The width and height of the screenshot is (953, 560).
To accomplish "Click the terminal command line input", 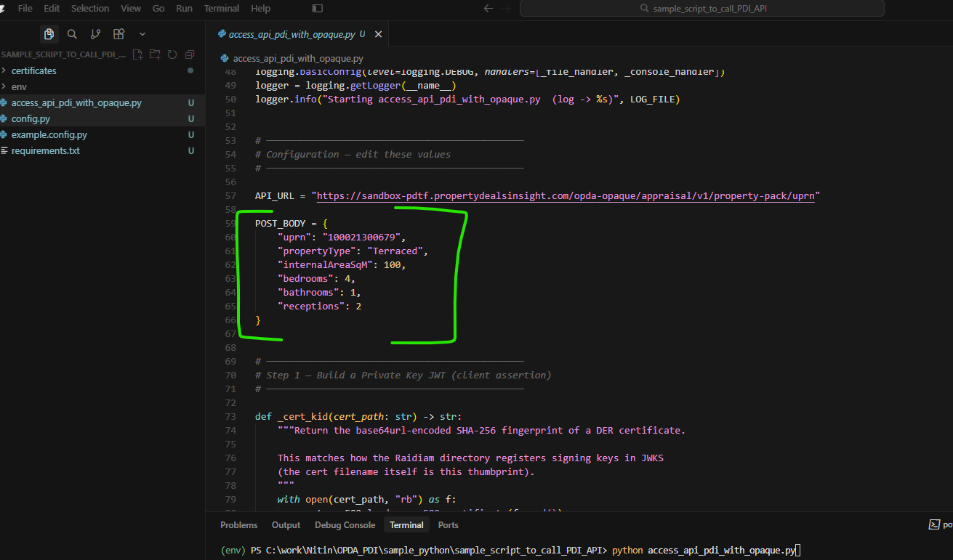I will tap(705, 551).
